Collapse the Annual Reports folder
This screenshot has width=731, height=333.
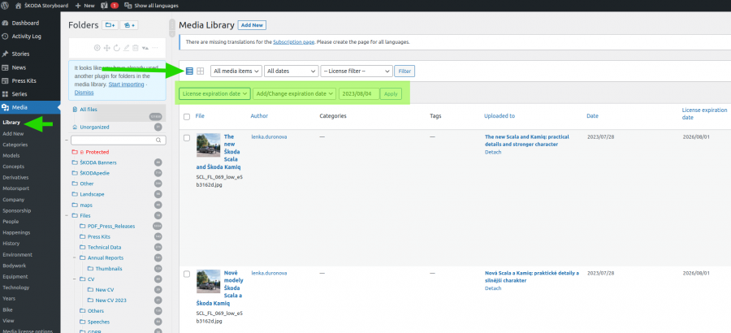click(x=75, y=258)
